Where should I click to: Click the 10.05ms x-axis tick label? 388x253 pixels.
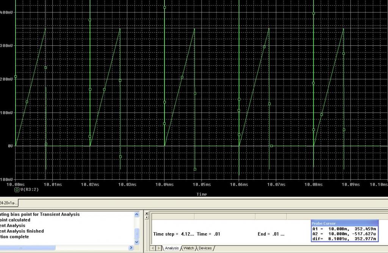202,184
